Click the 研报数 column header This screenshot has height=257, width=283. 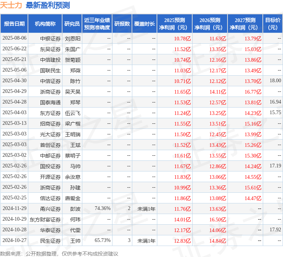(122, 23)
